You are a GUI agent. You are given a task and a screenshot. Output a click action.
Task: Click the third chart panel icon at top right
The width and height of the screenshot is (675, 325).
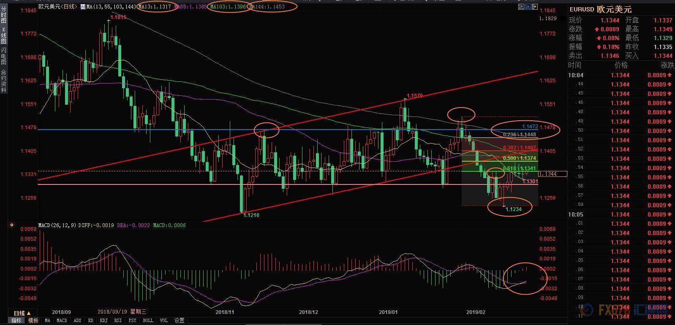[x=534, y=7]
